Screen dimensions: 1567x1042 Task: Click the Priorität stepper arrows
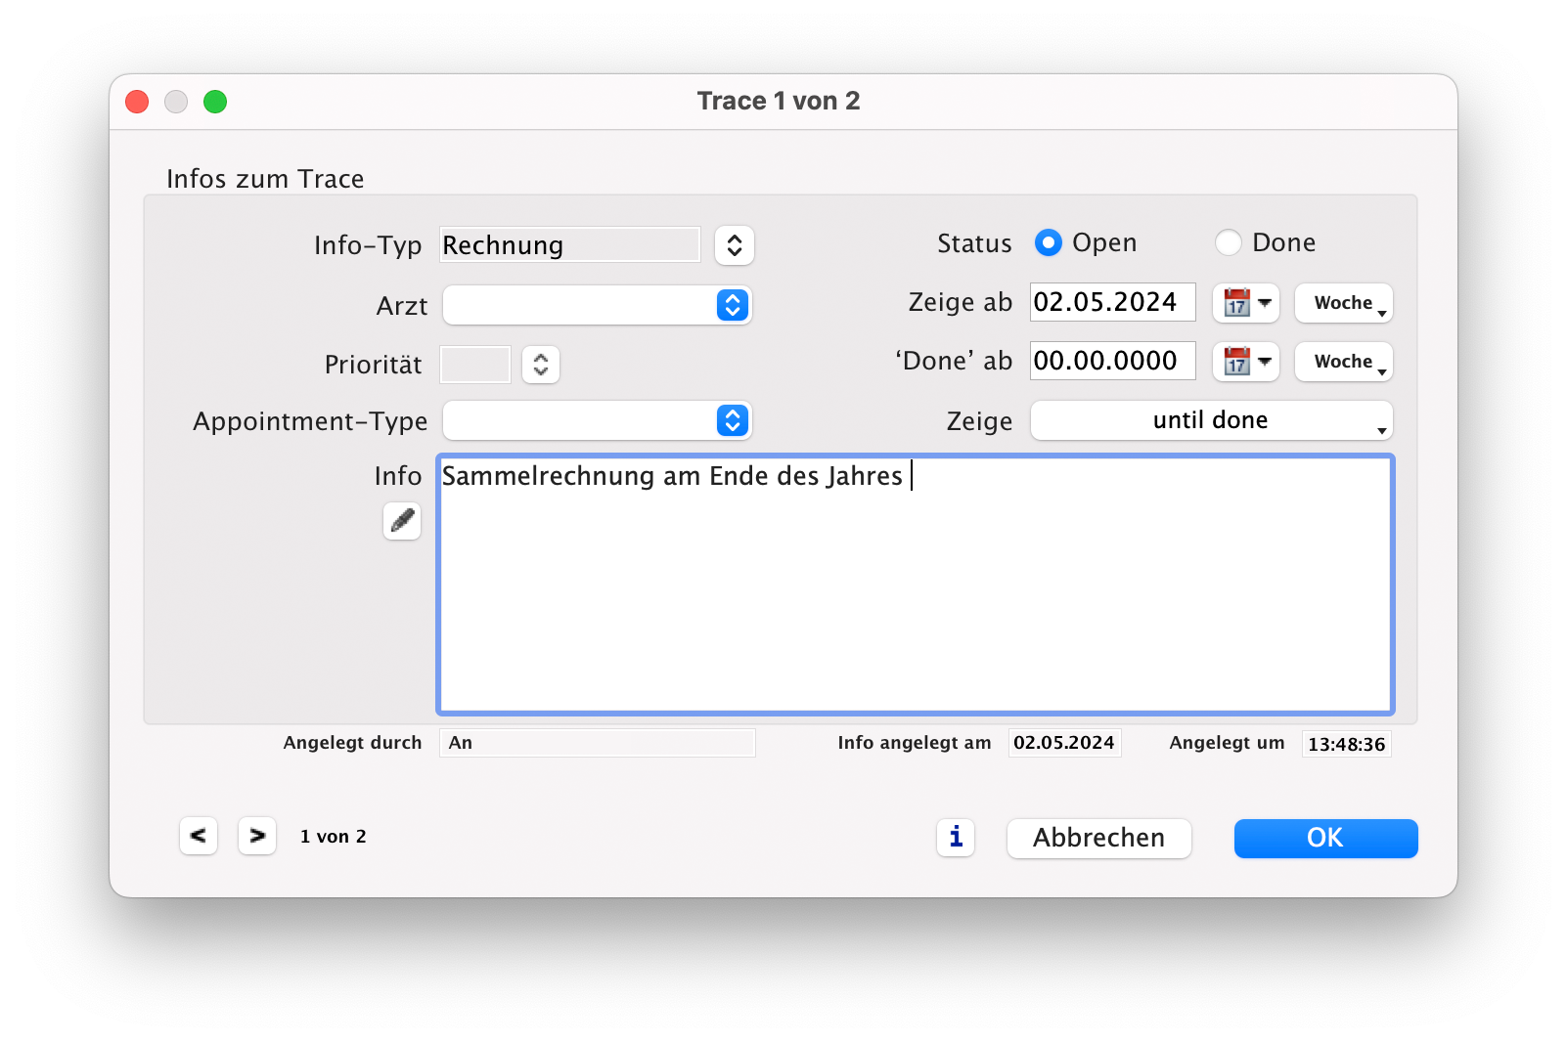coord(540,365)
